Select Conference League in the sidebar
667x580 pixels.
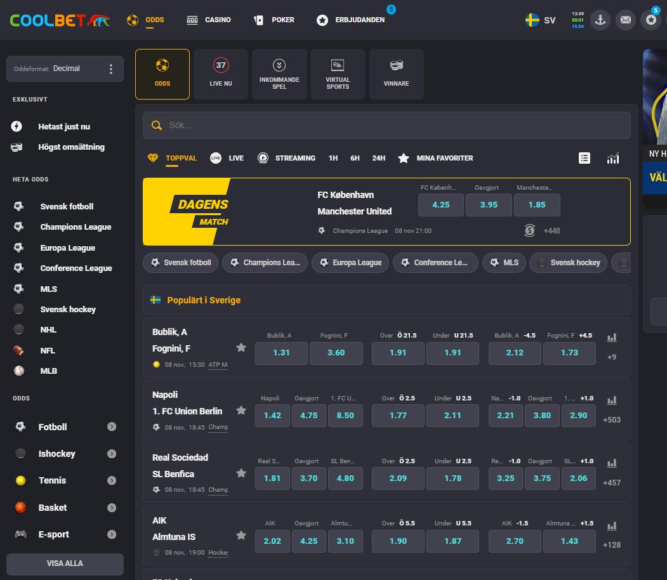click(x=76, y=268)
